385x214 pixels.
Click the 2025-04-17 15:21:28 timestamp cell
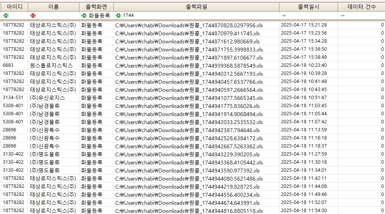304,25
